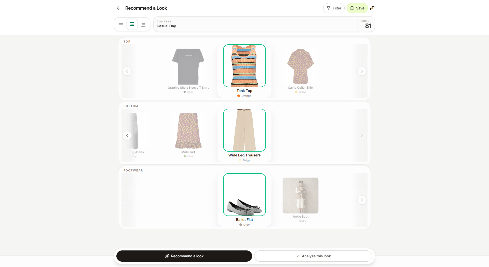489x267 pixels.
Task: Toggle selection of the beige Wide Leg Trousers
Action: point(244,130)
